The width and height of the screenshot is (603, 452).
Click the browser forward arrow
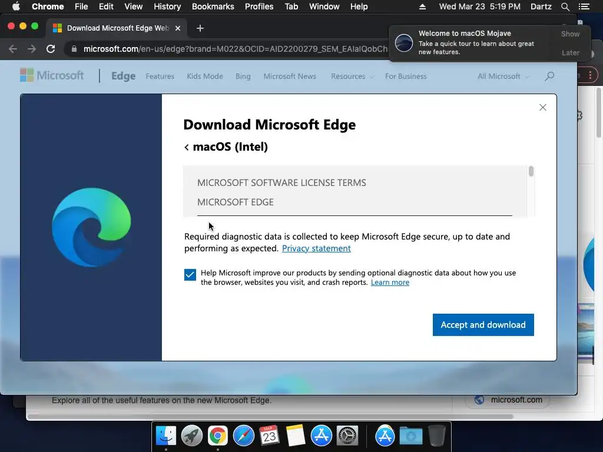[32, 49]
